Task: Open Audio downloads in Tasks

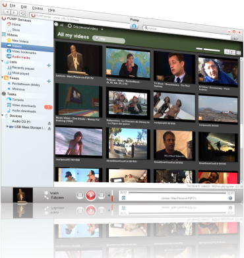Action: (x=21, y=111)
